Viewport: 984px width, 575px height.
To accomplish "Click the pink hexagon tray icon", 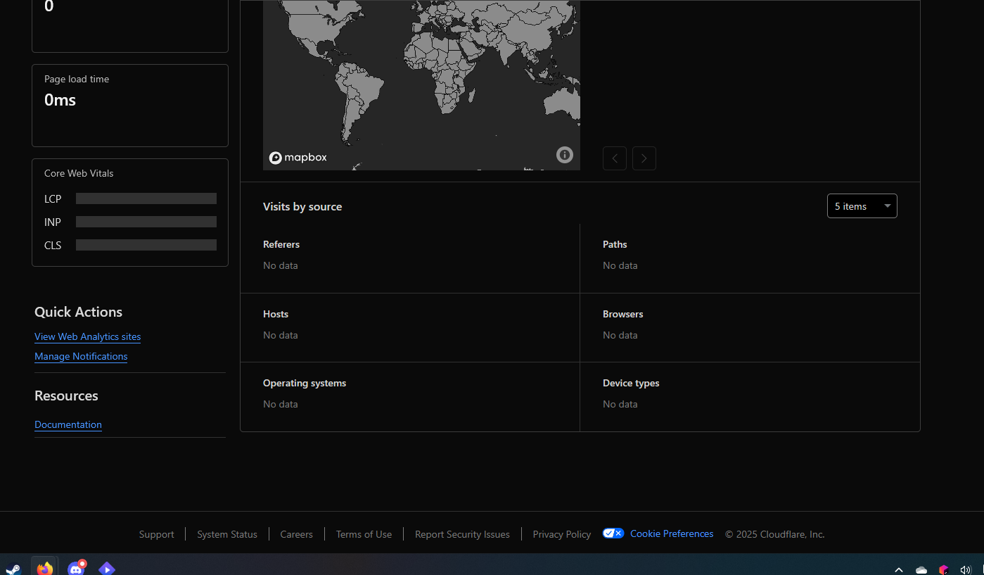I will tap(944, 569).
